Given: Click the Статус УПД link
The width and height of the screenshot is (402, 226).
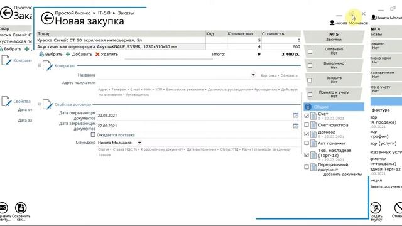Looking at the screenshot, I should [x=229, y=149].
